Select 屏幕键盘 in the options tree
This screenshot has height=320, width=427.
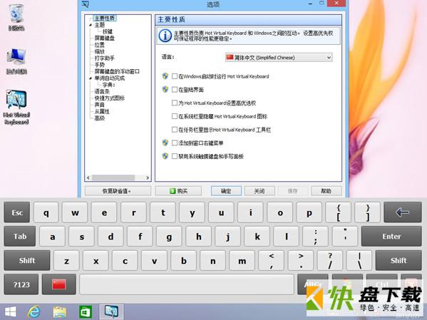click(x=104, y=38)
